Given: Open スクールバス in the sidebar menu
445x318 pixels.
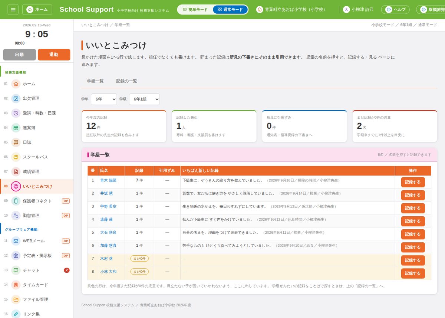Looking at the screenshot, I should (x=37, y=157).
